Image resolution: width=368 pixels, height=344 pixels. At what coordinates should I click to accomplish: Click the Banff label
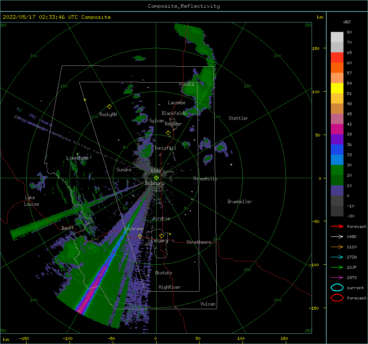click(x=67, y=228)
